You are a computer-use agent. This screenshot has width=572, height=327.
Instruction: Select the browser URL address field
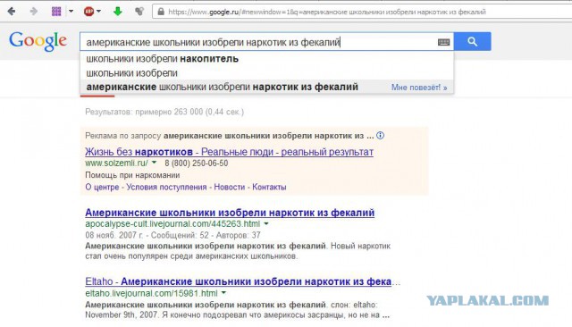[362, 12]
